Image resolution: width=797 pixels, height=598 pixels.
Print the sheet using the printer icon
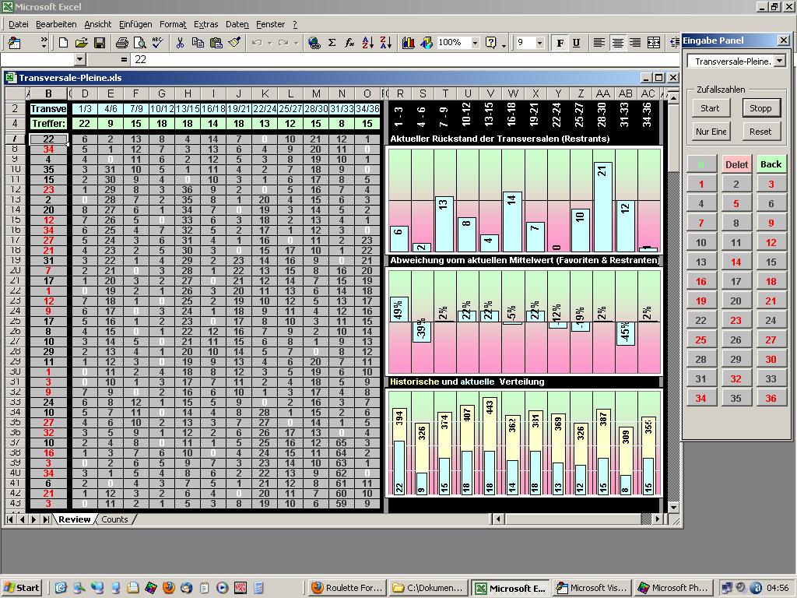[x=121, y=43]
